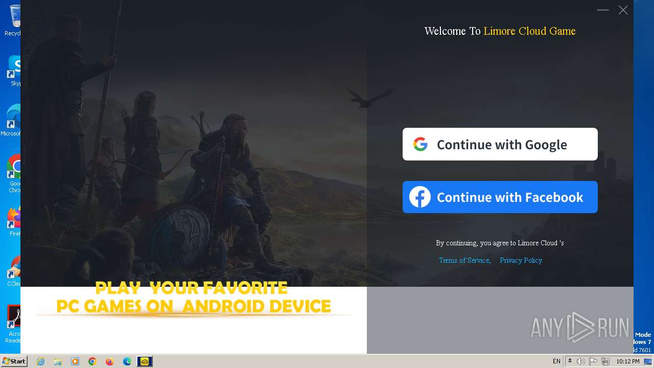Launch Internet Explorer from the taskbar

point(40,361)
